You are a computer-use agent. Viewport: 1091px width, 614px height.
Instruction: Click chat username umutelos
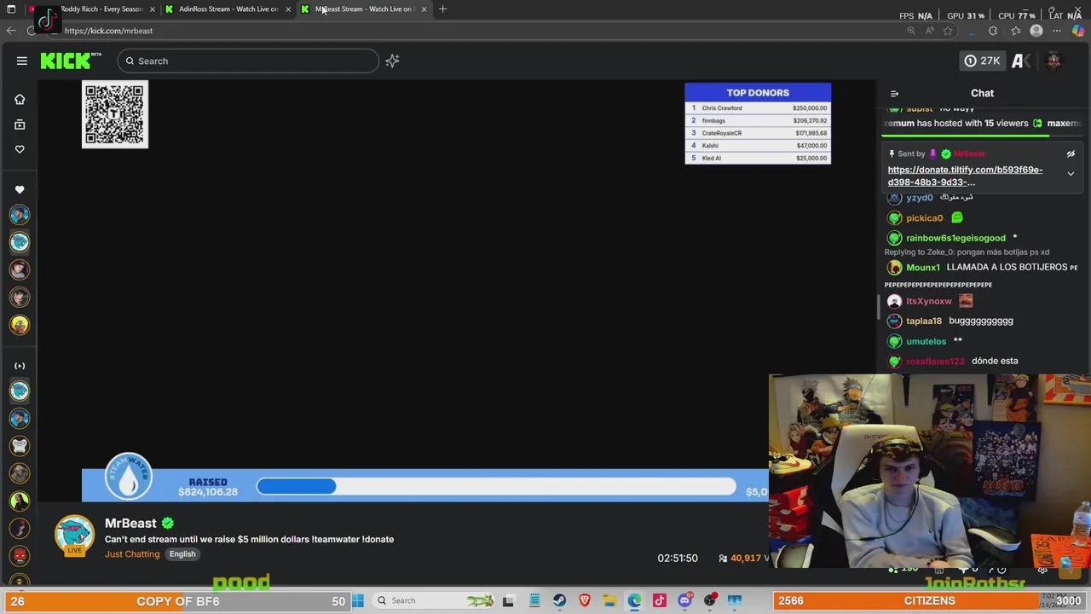pyautogui.click(x=926, y=341)
